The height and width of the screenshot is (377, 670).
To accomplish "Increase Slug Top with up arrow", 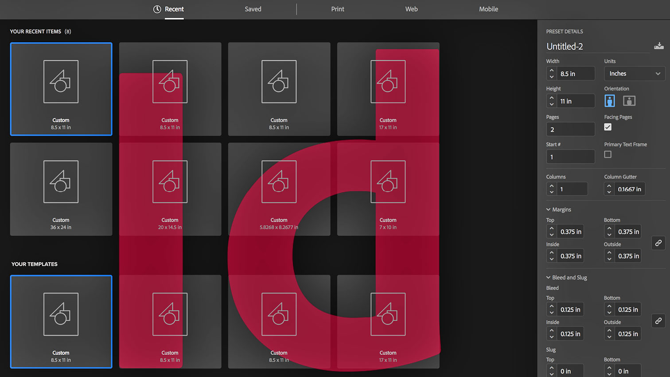I will click(x=552, y=368).
